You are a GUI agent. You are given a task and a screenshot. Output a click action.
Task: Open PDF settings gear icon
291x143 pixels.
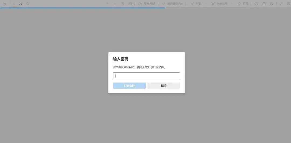click(x=289, y=4)
